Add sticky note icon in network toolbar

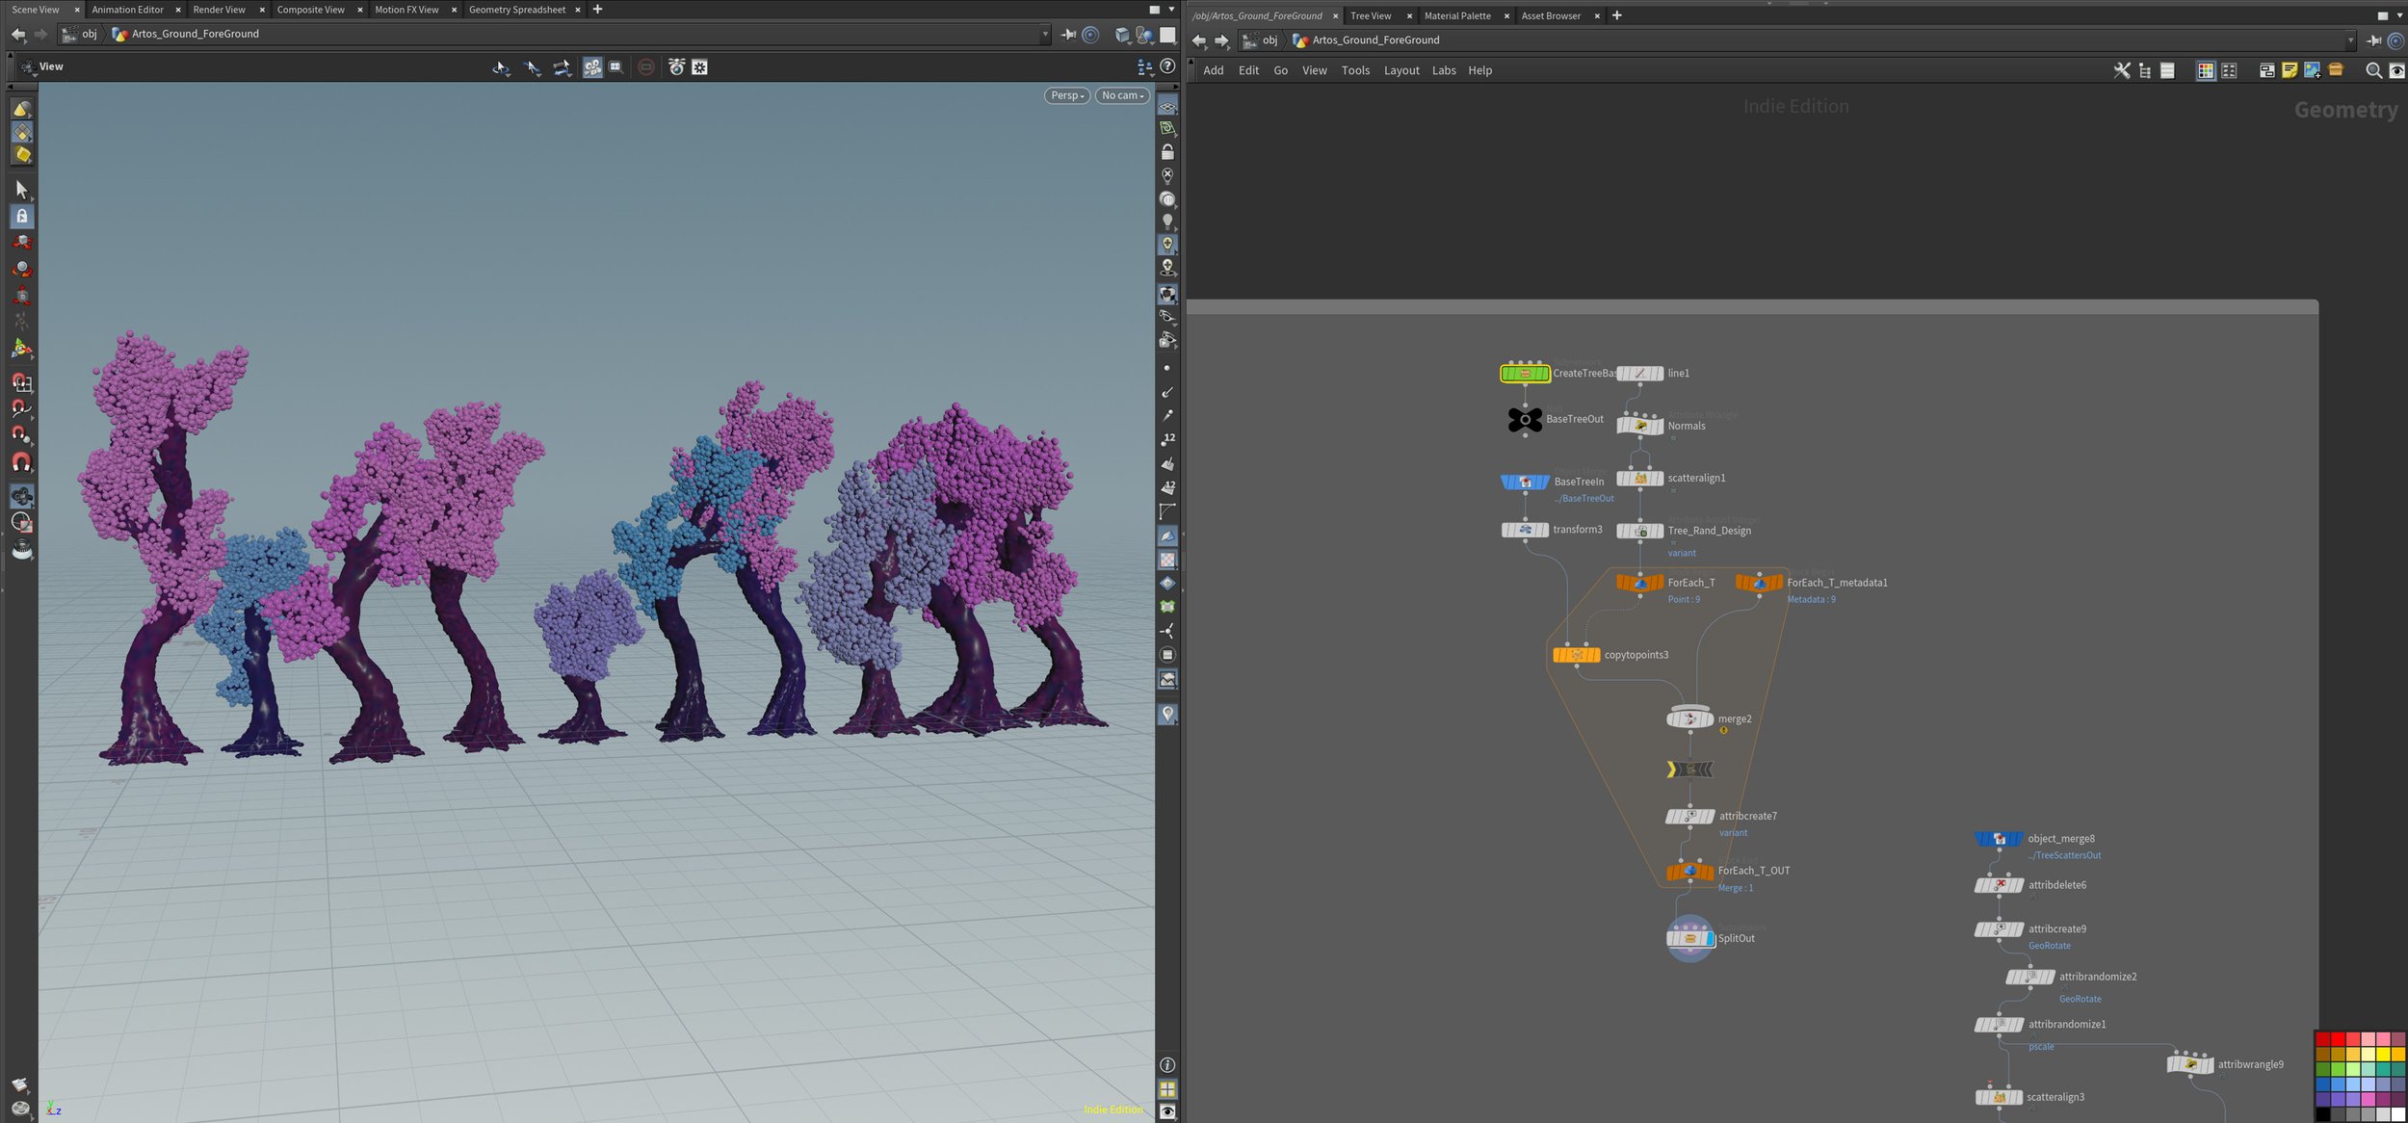tap(2290, 70)
